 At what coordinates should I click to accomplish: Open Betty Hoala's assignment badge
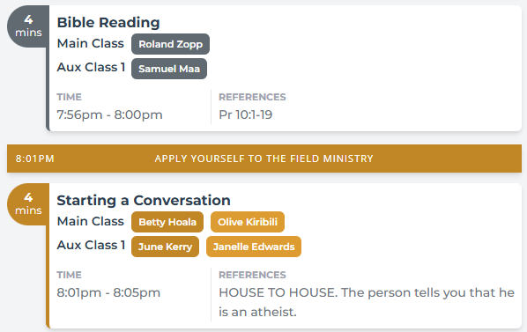tap(167, 222)
